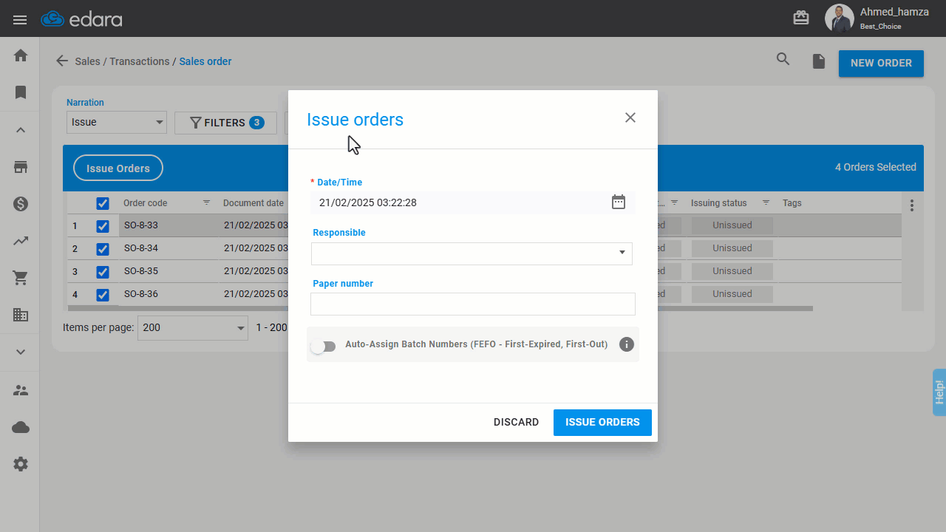
Task: Uncheck the SO-8-35 row checkbox
Action: pos(103,272)
